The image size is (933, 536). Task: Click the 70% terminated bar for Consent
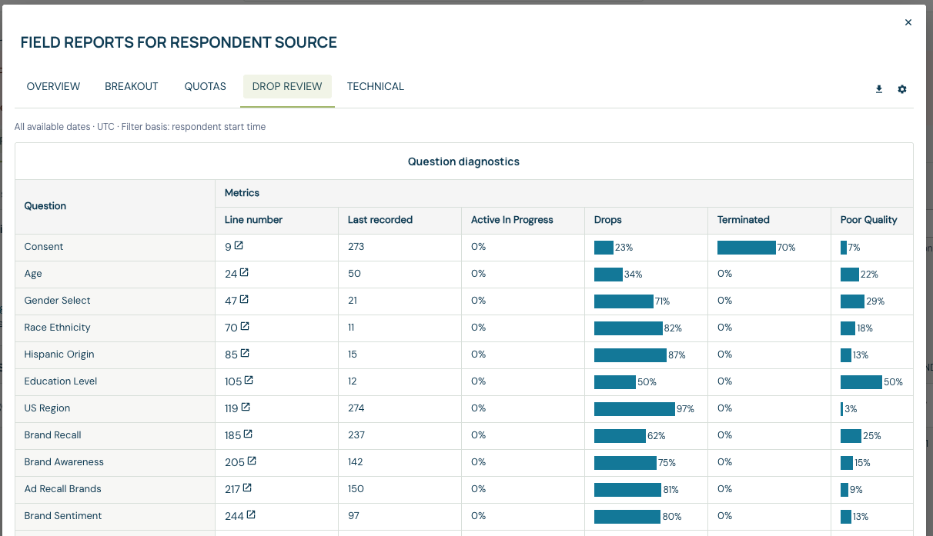coord(747,247)
